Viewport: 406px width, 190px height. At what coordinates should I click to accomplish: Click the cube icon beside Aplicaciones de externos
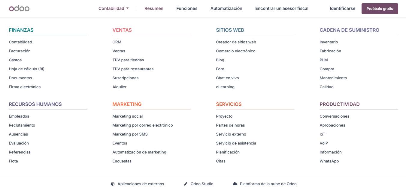(x=113, y=184)
